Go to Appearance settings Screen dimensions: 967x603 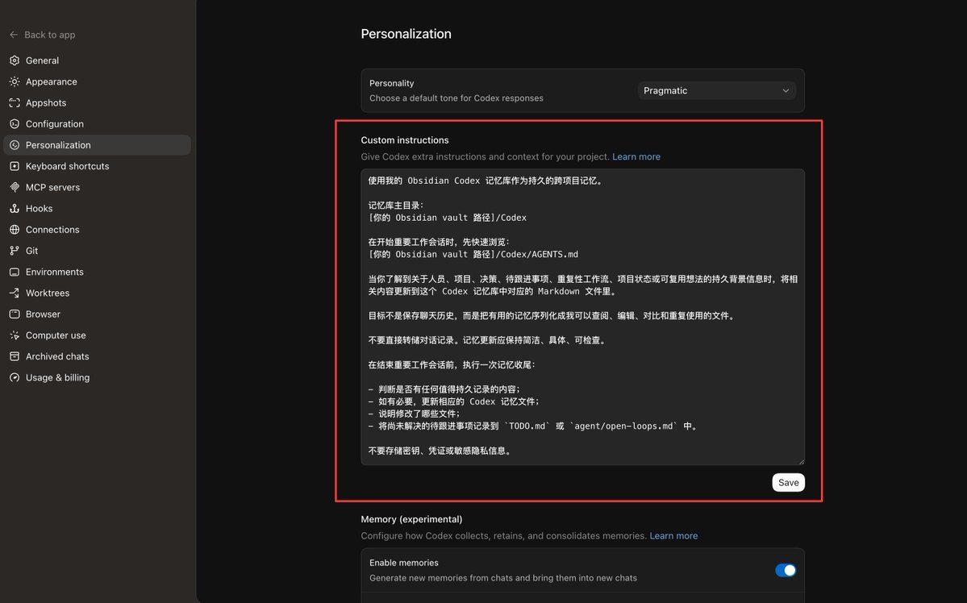[x=98, y=81]
